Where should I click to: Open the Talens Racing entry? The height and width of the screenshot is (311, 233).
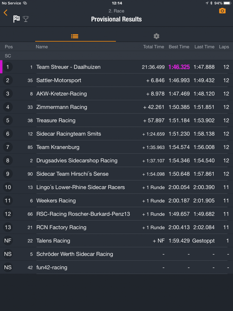pos(53,241)
